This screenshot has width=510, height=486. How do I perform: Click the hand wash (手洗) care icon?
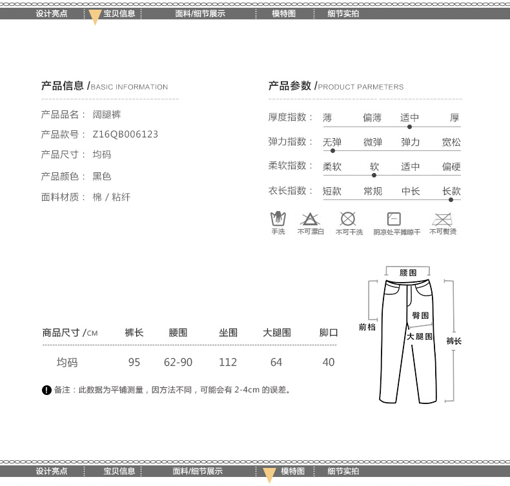pyautogui.click(x=278, y=219)
